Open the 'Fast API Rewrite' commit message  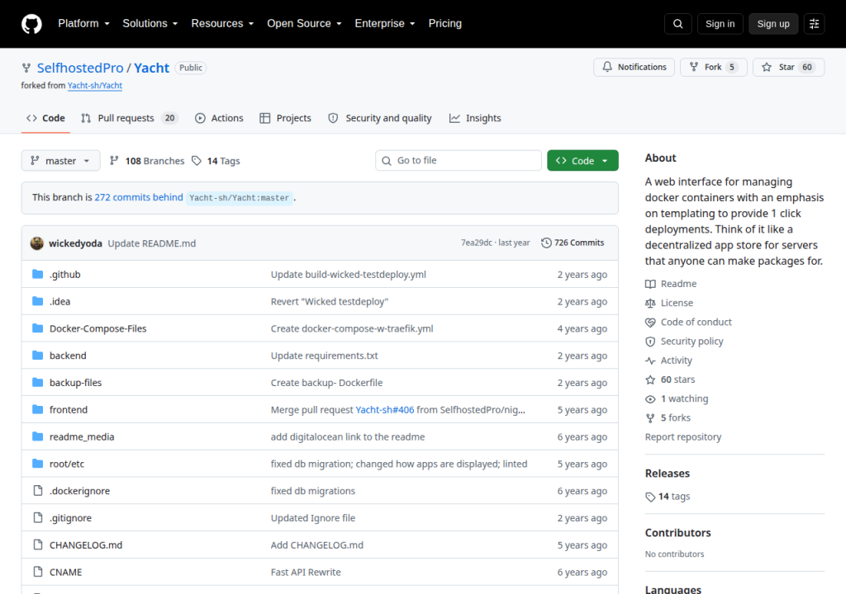306,573
